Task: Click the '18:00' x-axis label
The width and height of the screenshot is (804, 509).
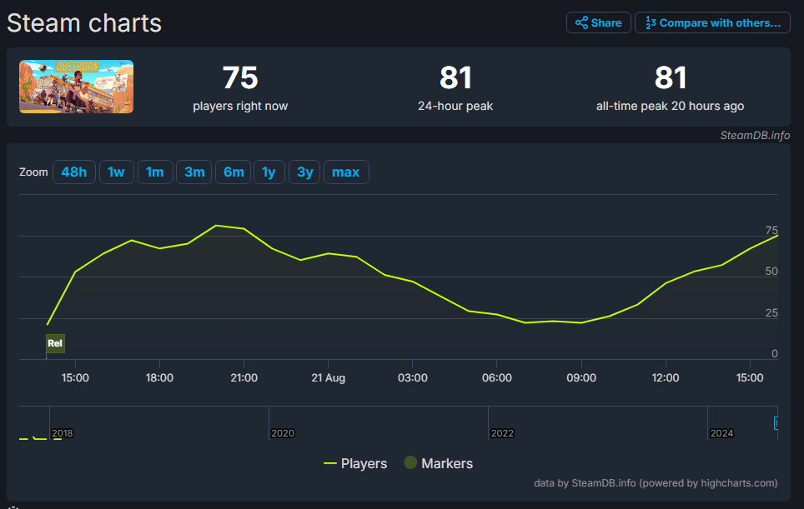Action: (x=159, y=378)
